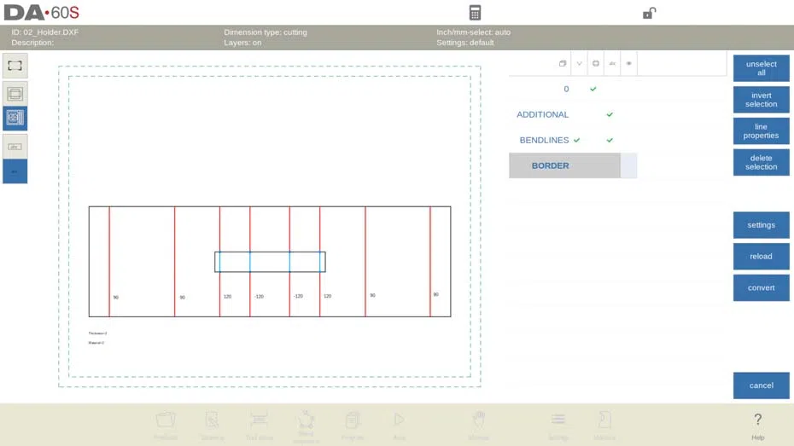
Task: Open the calculator icon in top bar
Action: [475, 13]
